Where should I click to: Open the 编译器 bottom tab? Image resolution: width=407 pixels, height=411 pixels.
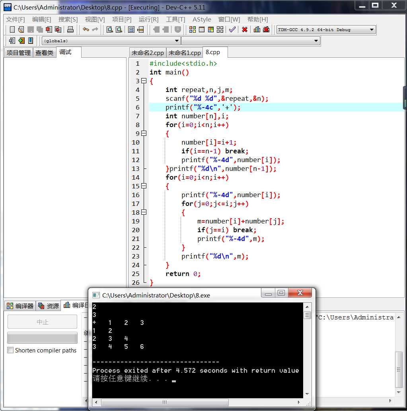point(20,305)
